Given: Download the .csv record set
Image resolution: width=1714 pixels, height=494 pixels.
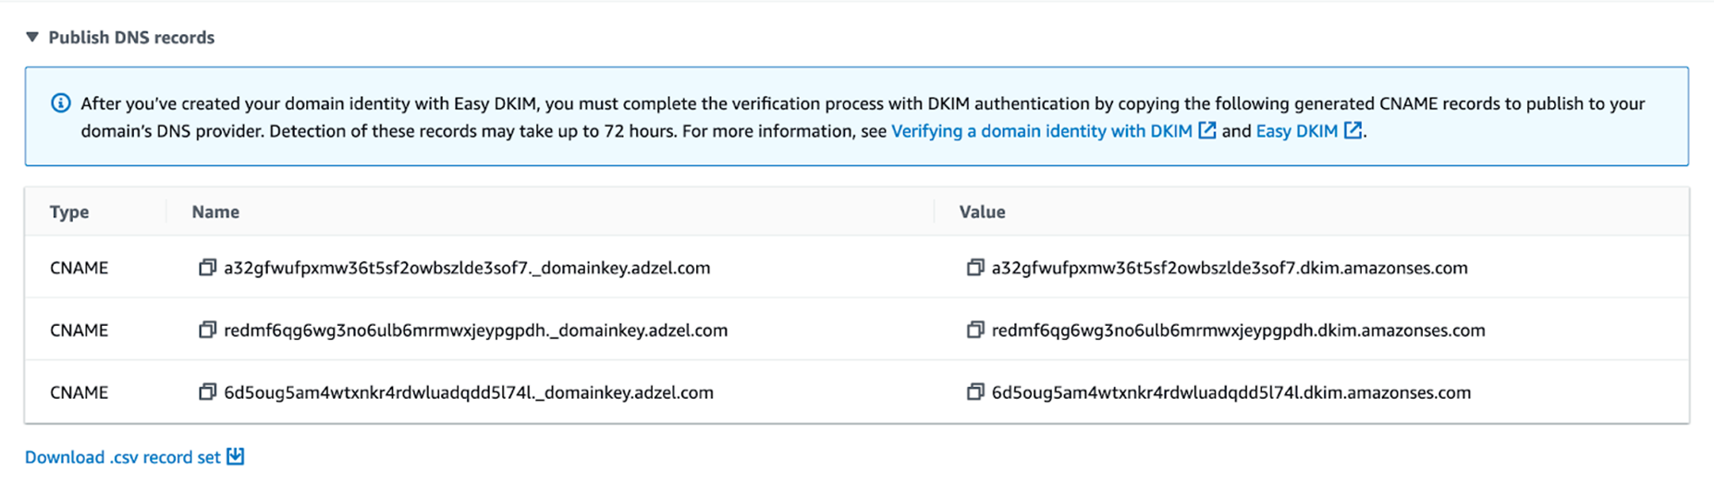Looking at the screenshot, I should click(x=122, y=457).
